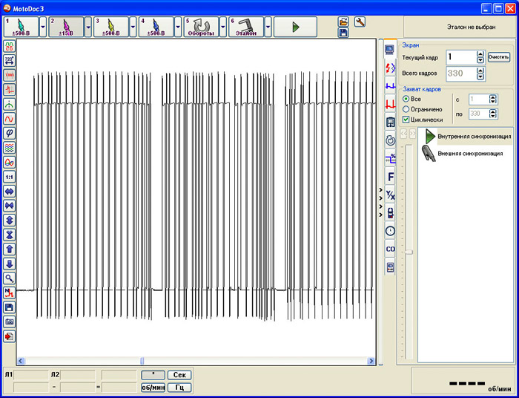Select channel 6 Эталон reference button

[x=245, y=27]
